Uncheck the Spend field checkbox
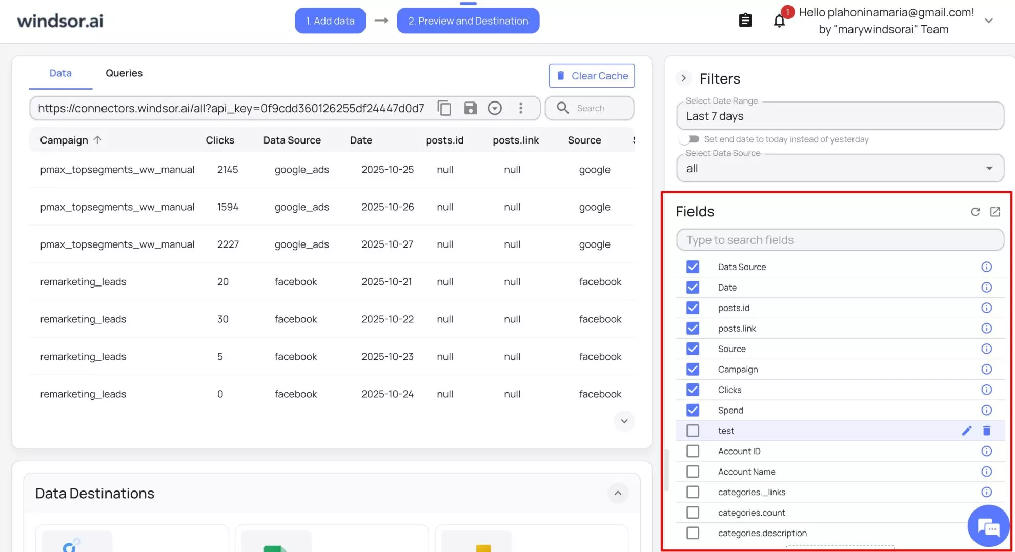Image resolution: width=1015 pixels, height=552 pixels. click(x=693, y=410)
